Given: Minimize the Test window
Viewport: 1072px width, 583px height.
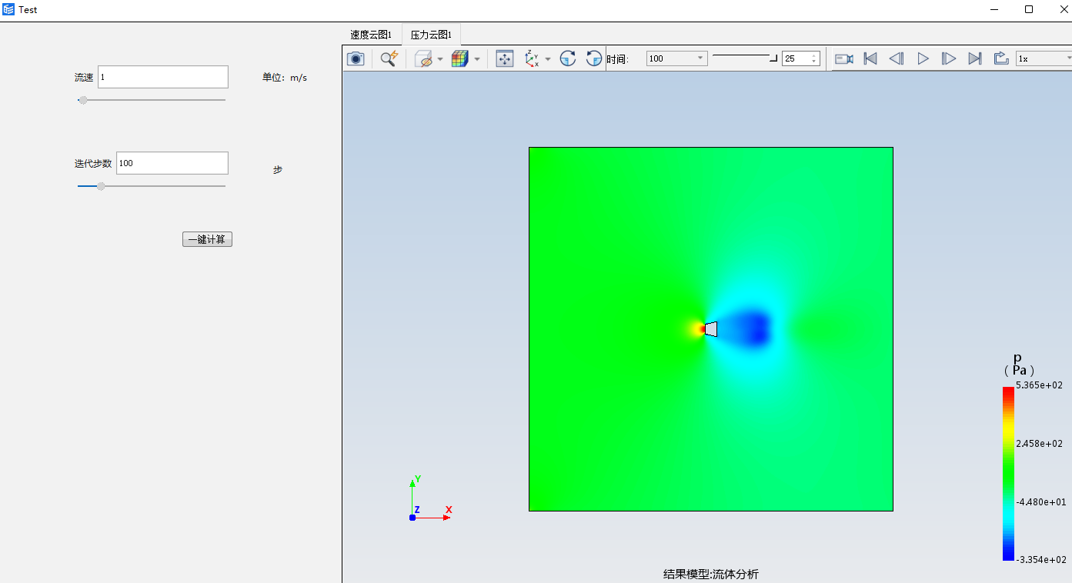Looking at the screenshot, I should click(x=994, y=10).
